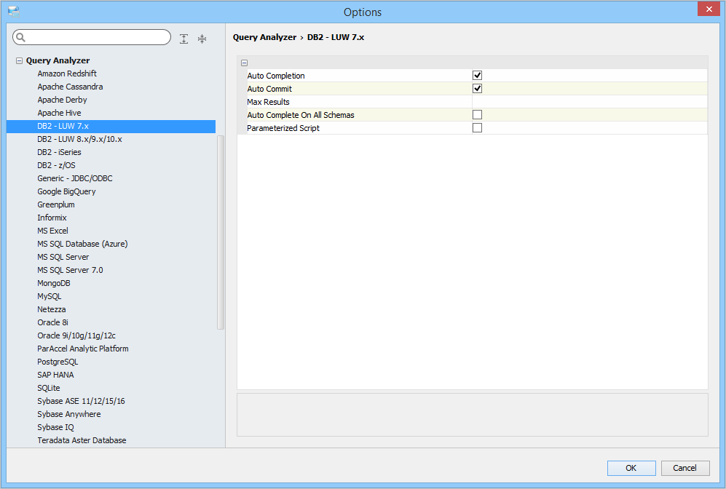Click the Max Results value field
Screen dimensions: 726x489
589,102
